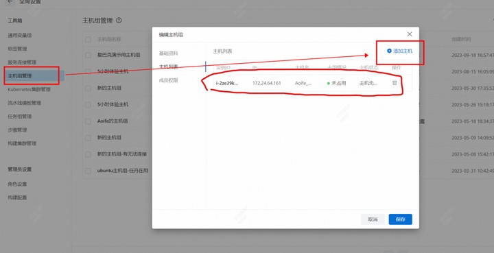Switch to the 成员权限 tab in dialog

(x=168, y=80)
